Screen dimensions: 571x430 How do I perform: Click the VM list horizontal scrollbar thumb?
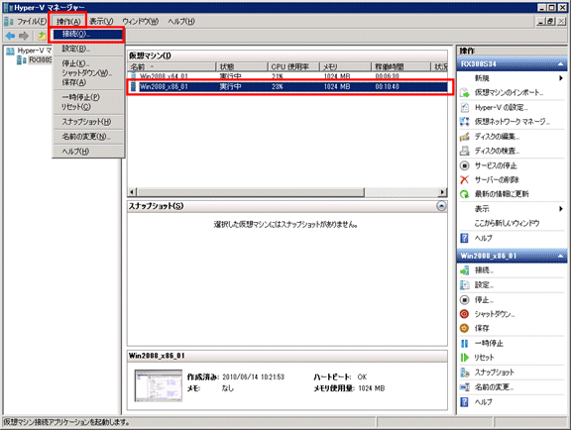[251, 192]
